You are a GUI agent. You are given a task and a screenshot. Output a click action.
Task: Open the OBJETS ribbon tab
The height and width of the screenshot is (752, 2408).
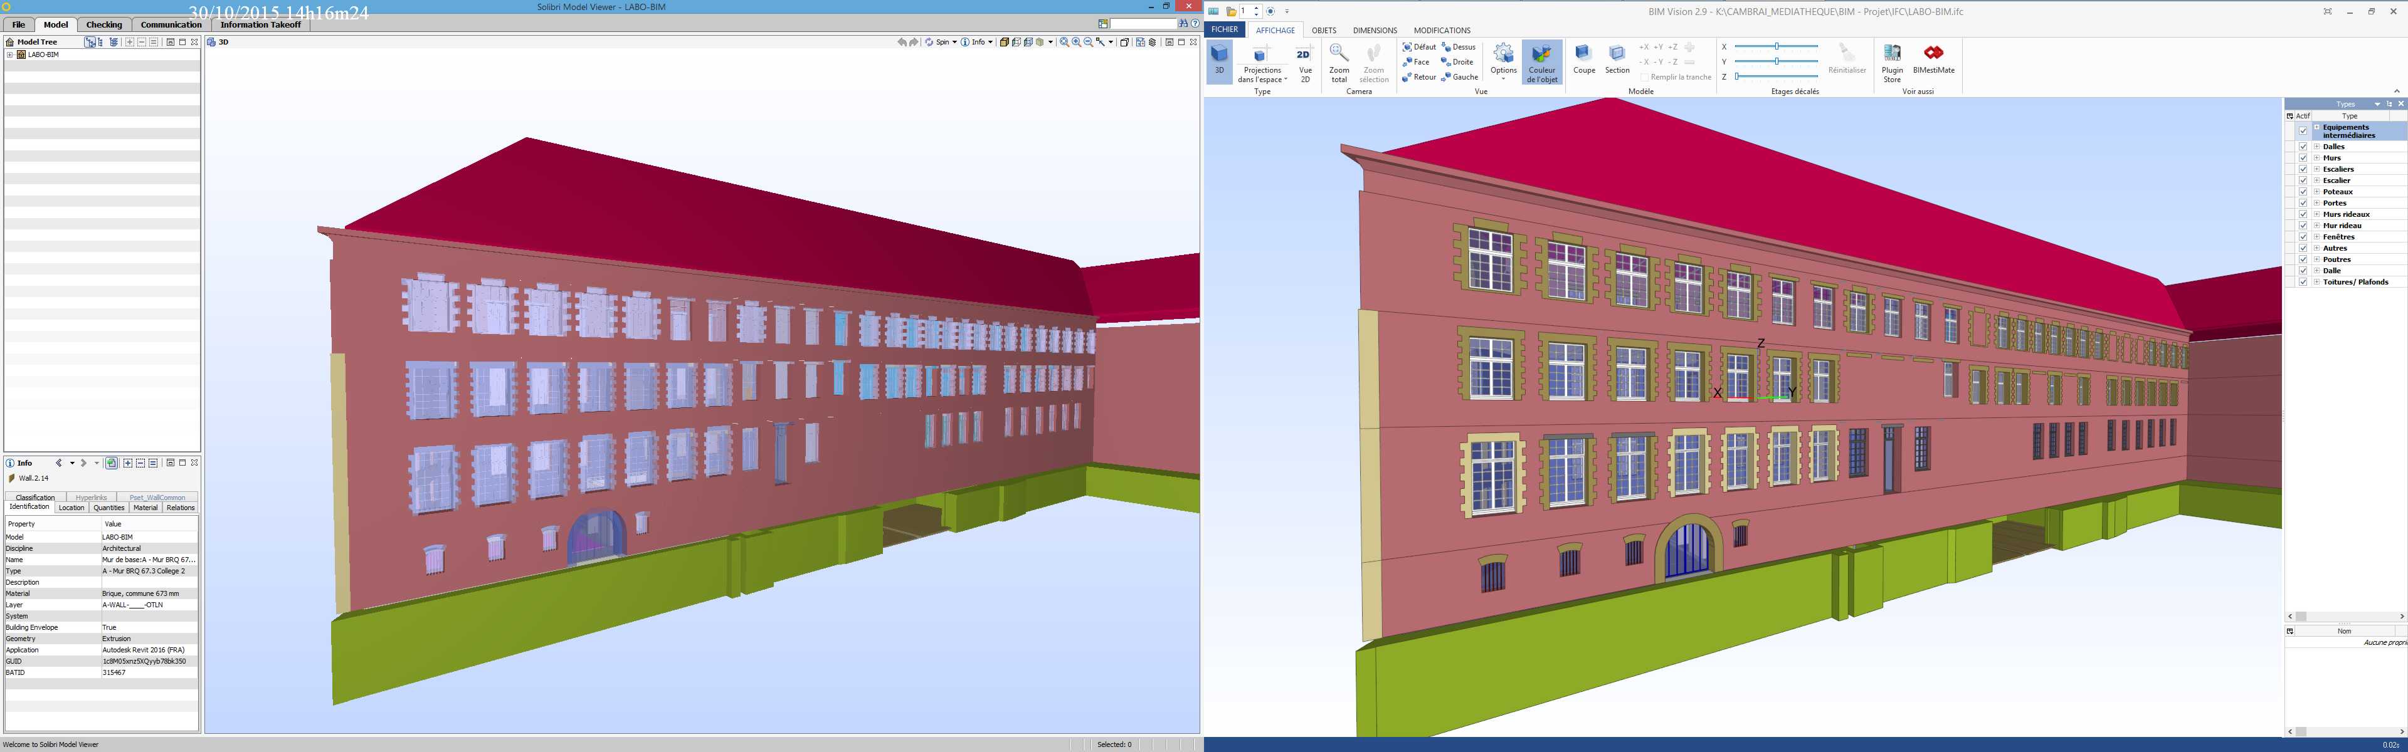(x=1324, y=30)
